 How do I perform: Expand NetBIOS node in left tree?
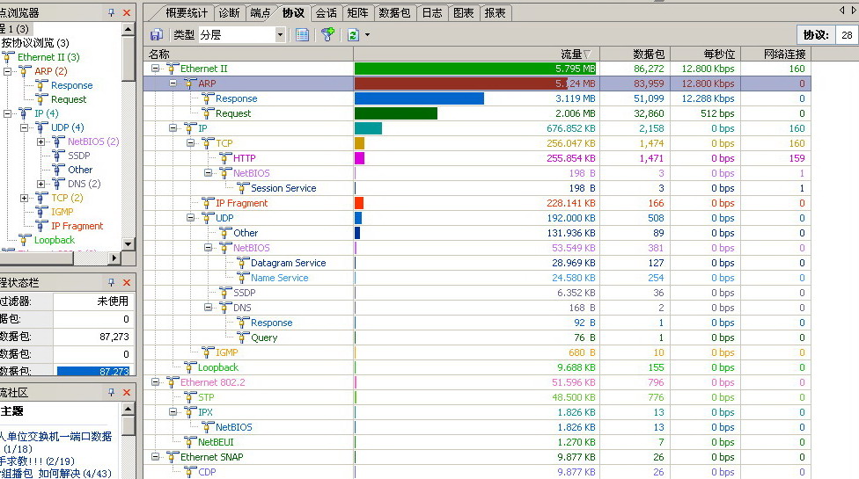coord(41,142)
